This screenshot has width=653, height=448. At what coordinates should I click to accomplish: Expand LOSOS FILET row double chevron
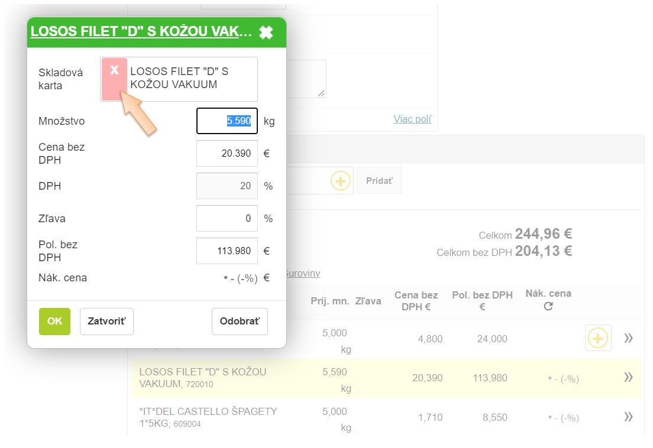(629, 378)
